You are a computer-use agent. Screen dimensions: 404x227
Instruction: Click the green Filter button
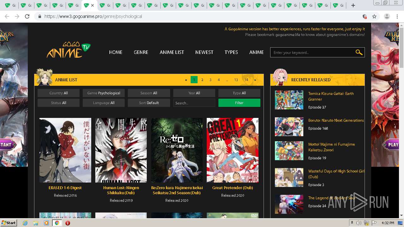click(x=239, y=103)
